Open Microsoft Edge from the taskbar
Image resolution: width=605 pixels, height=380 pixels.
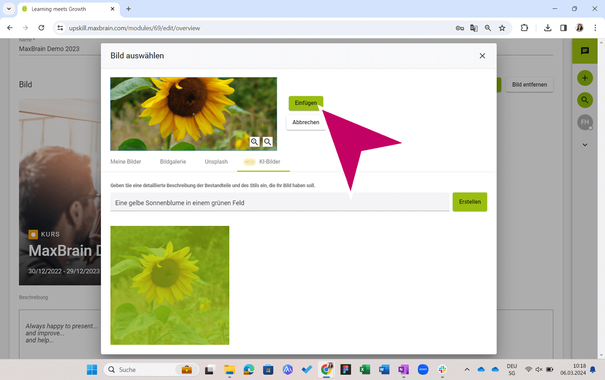point(249,370)
